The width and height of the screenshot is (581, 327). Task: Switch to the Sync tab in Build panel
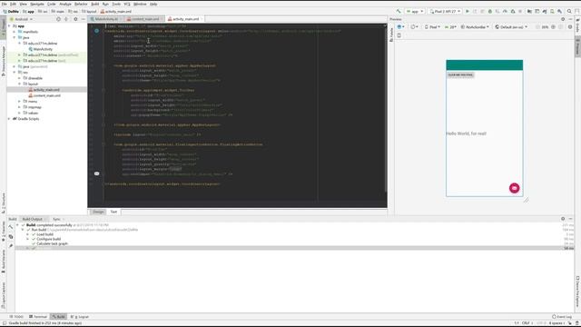(x=56, y=219)
